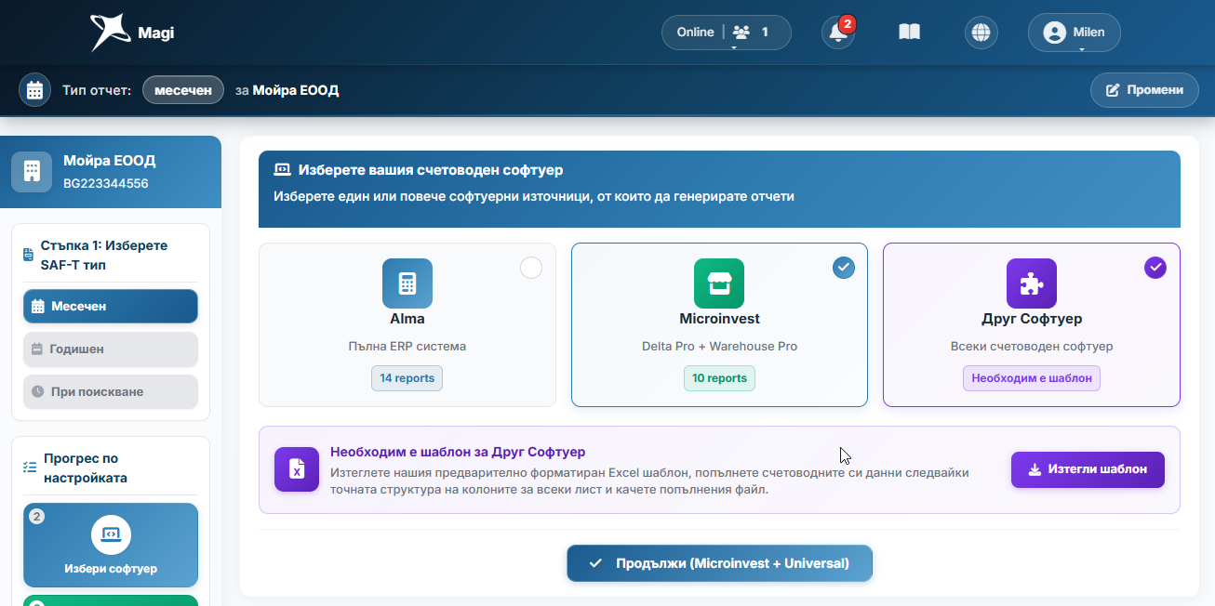Click the building icon for Мойра ЕООД
This screenshot has height=606, width=1215.
click(32, 171)
